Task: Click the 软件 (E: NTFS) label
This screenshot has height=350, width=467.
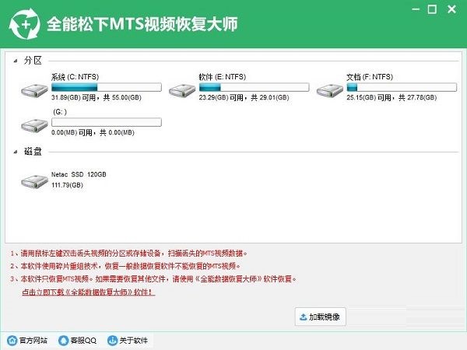Action: pyautogui.click(x=223, y=77)
